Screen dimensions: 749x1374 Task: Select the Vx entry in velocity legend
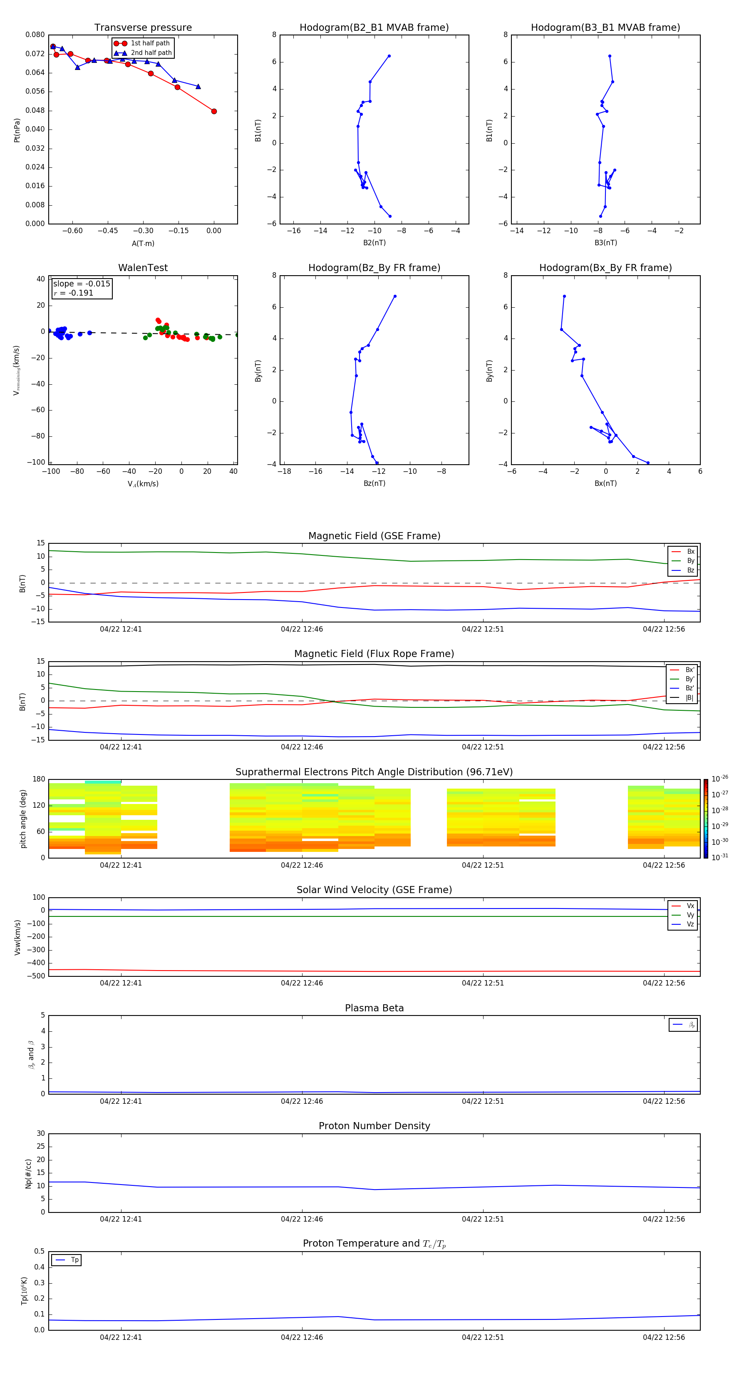[683, 906]
